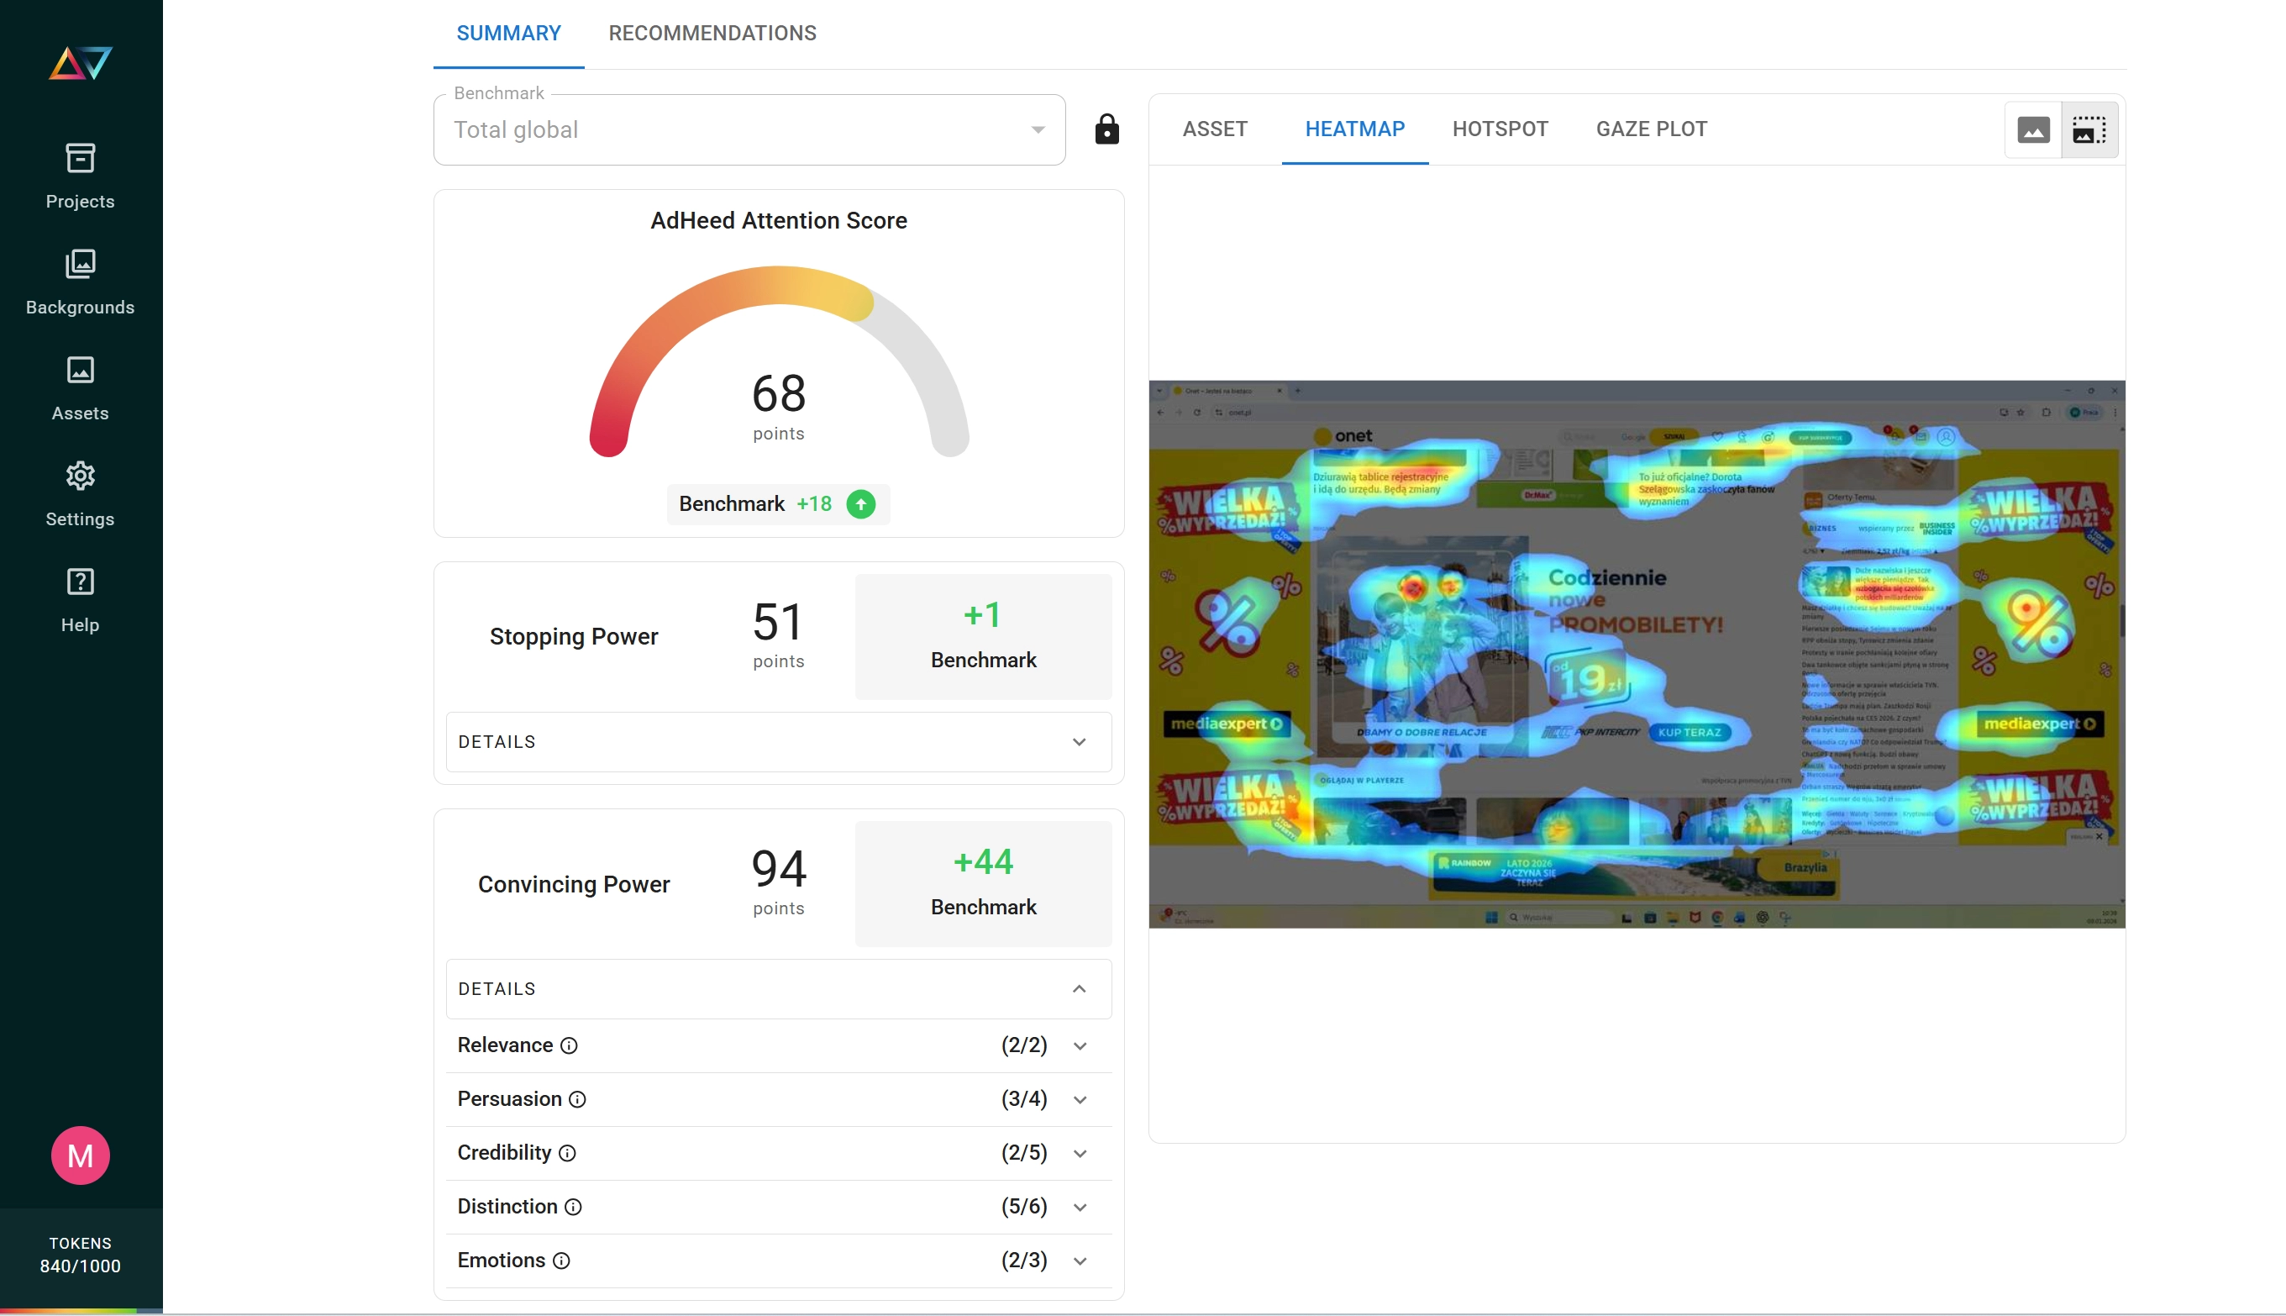This screenshot has width=2286, height=1316.
Task: Open the Gaze Plot tab
Action: tap(1651, 129)
